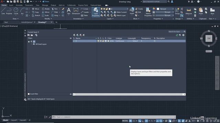
Task: Activate the Stretch command
Action: tap(36, 15)
